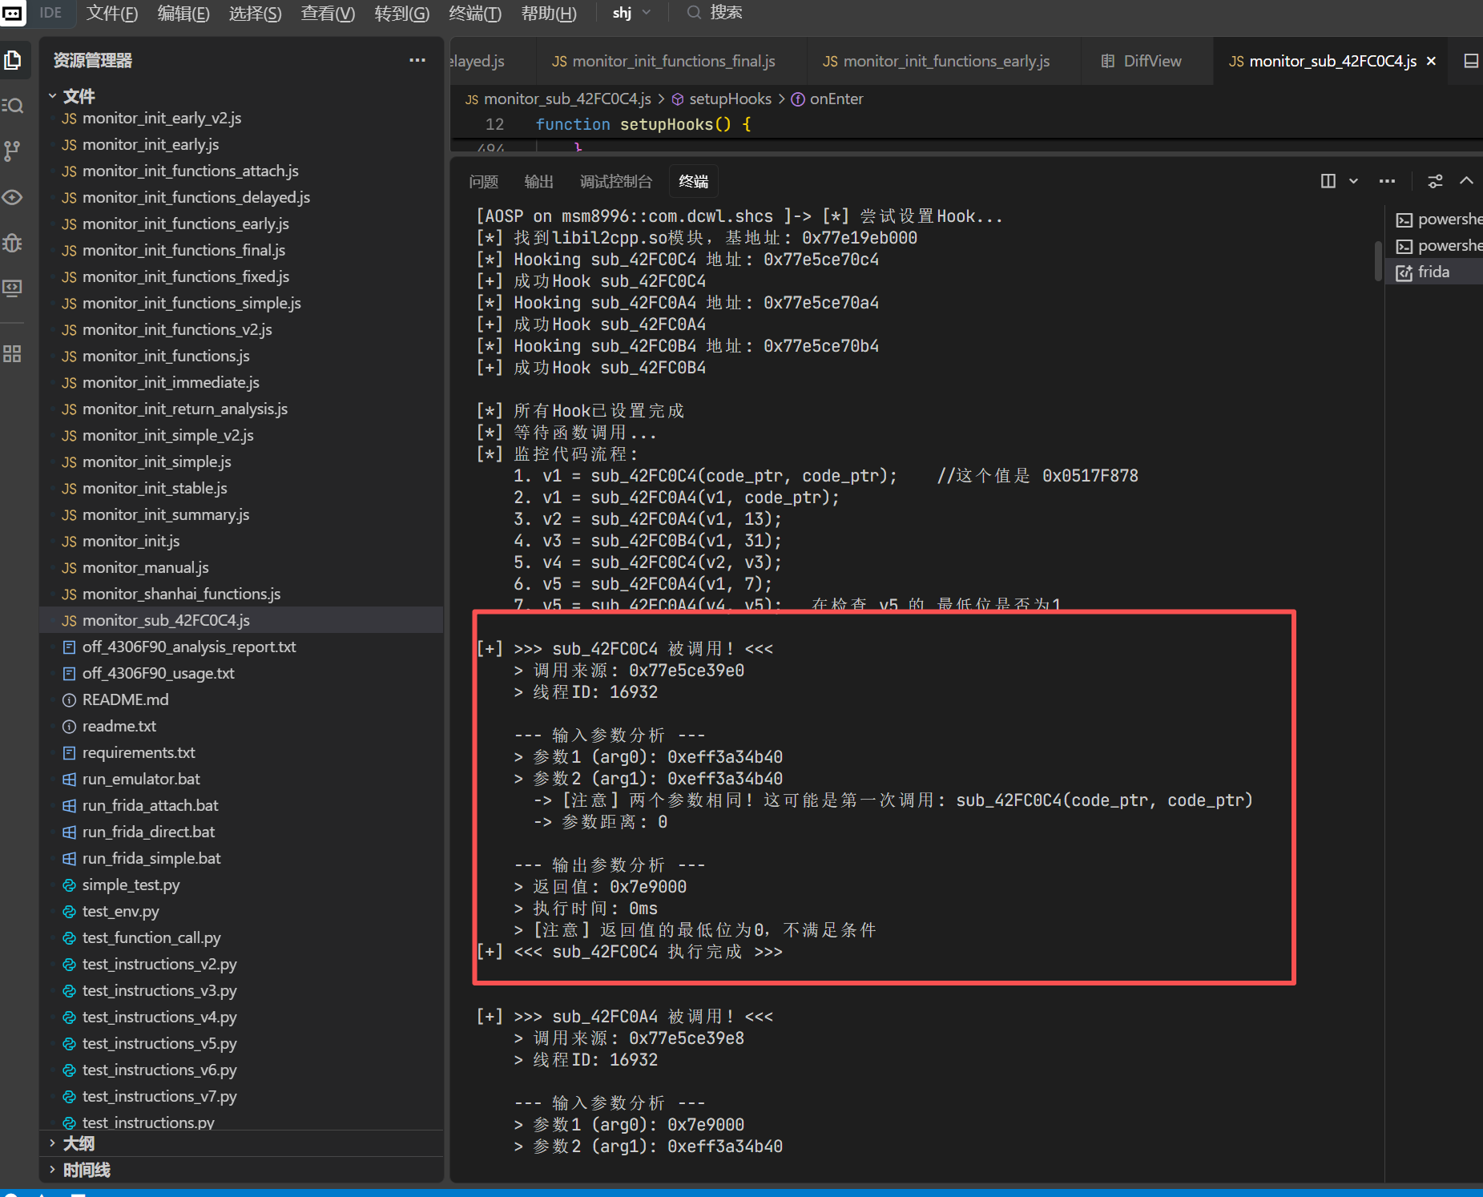Select monitor_sub_42FC0C4.js in the file tree

(241, 620)
